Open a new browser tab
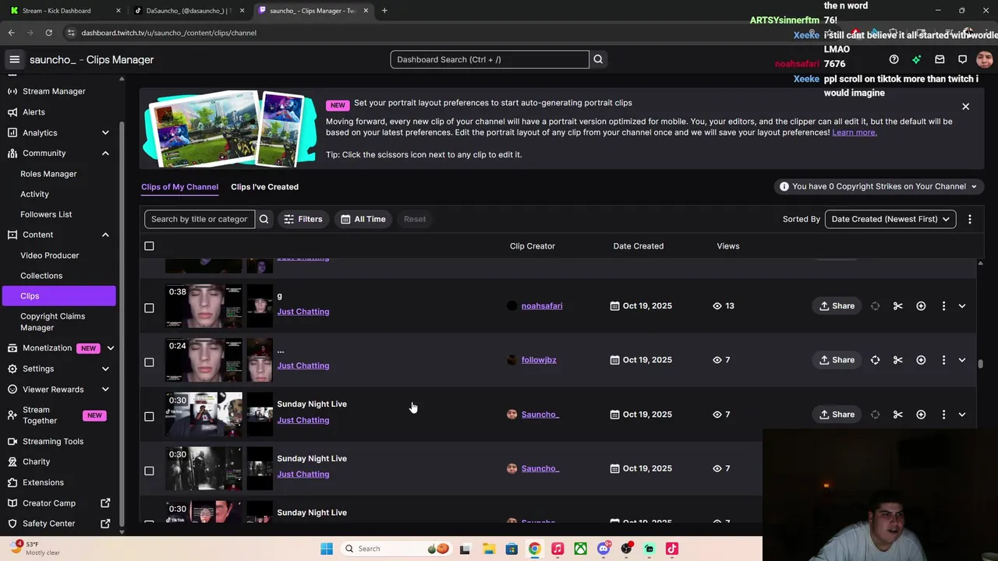 tap(384, 10)
